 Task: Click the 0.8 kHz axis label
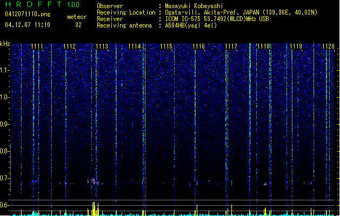[4, 151]
